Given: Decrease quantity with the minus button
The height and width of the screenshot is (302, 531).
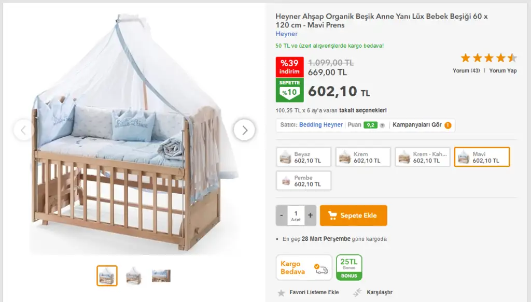Looking at the screenshot, I should click(282, 215).
